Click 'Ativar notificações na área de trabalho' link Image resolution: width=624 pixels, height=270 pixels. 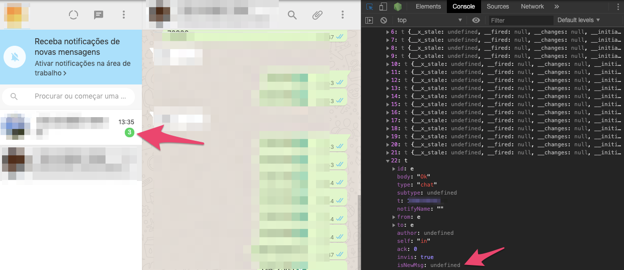tap(83, 68)
